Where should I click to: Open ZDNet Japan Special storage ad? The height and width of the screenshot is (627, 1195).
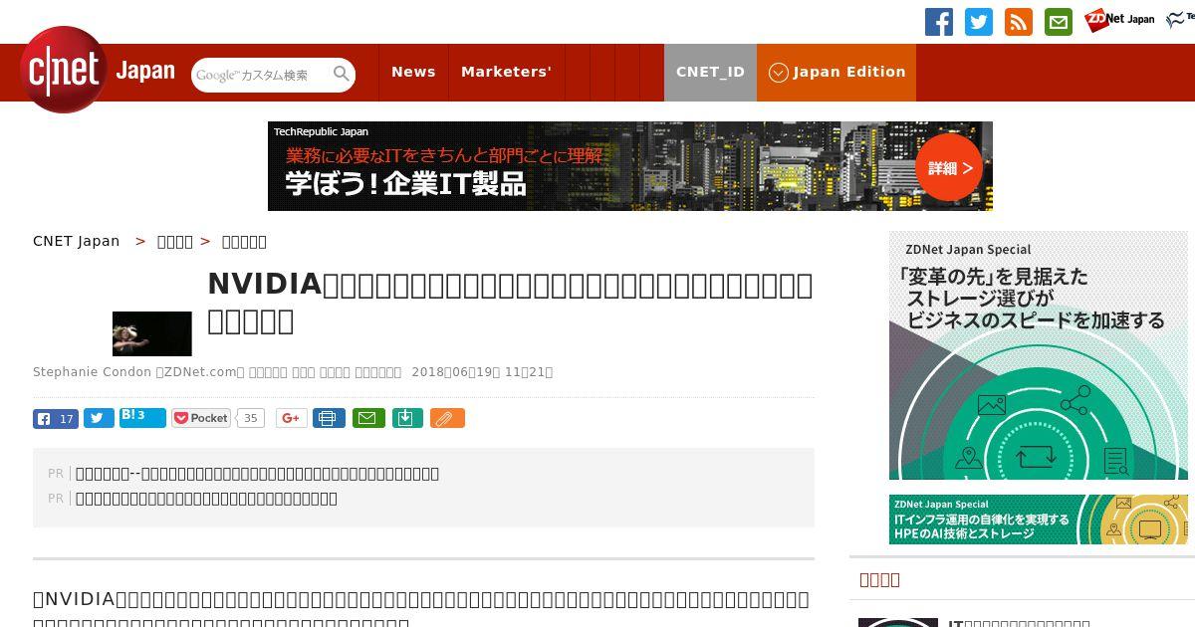pos(1039,355)
